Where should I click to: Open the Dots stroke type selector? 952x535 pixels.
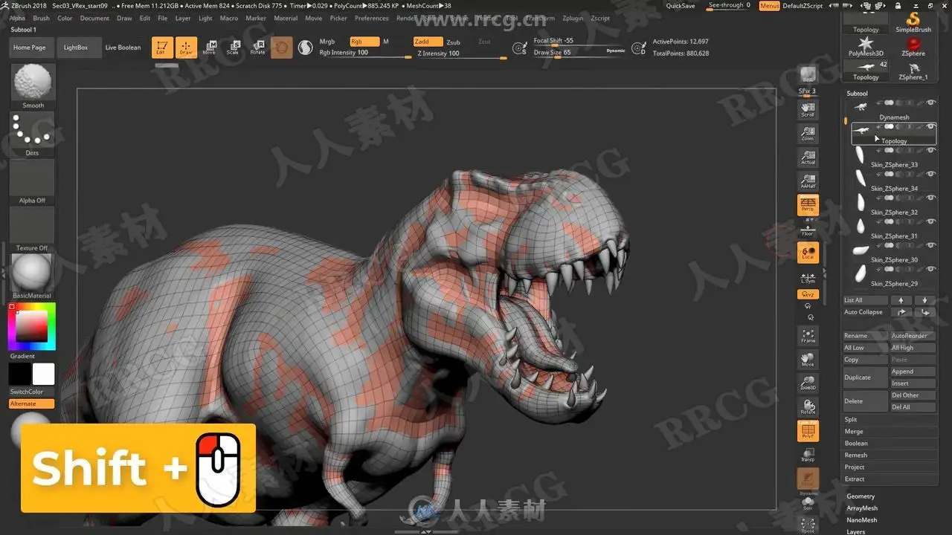(x=33, y=131)
